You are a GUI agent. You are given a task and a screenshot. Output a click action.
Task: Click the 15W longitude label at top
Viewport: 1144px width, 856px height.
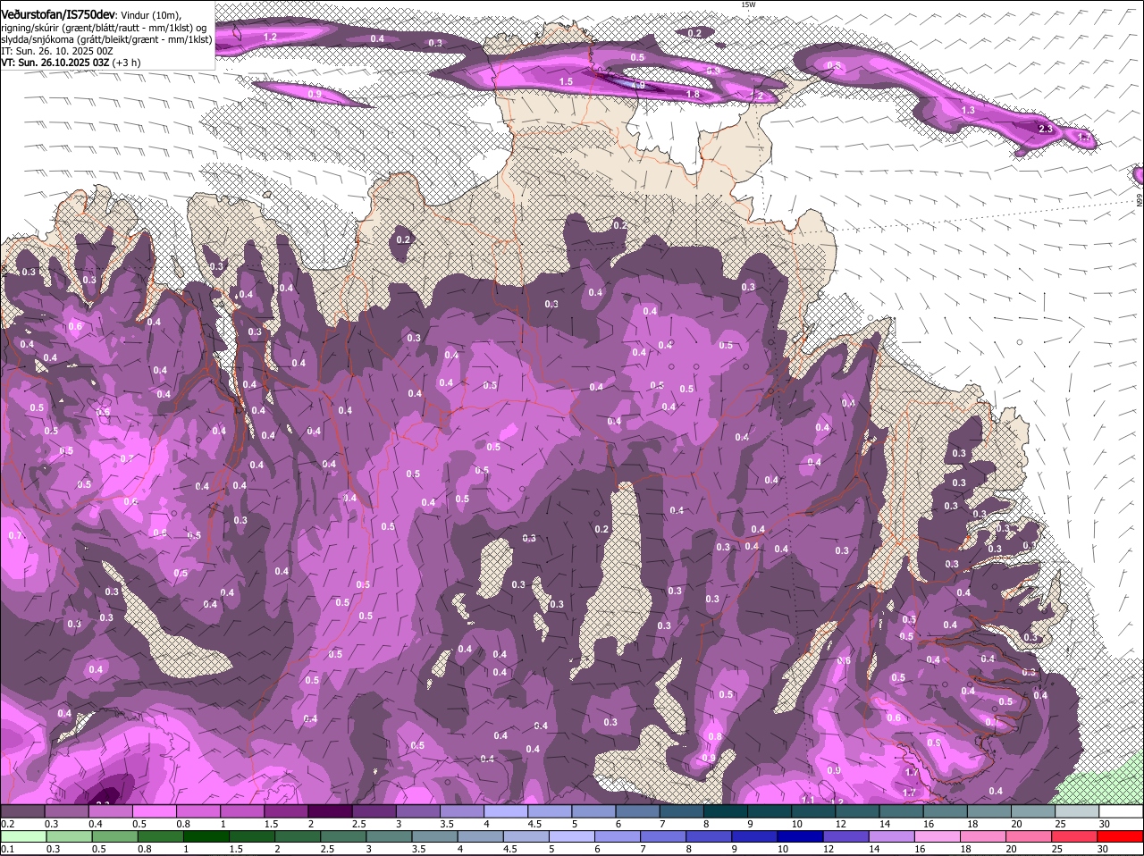tap(748, 4)
